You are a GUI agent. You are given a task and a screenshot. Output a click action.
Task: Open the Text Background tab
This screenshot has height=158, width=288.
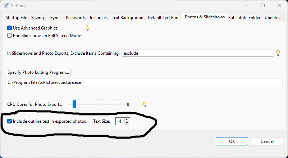tap(127, 18)
